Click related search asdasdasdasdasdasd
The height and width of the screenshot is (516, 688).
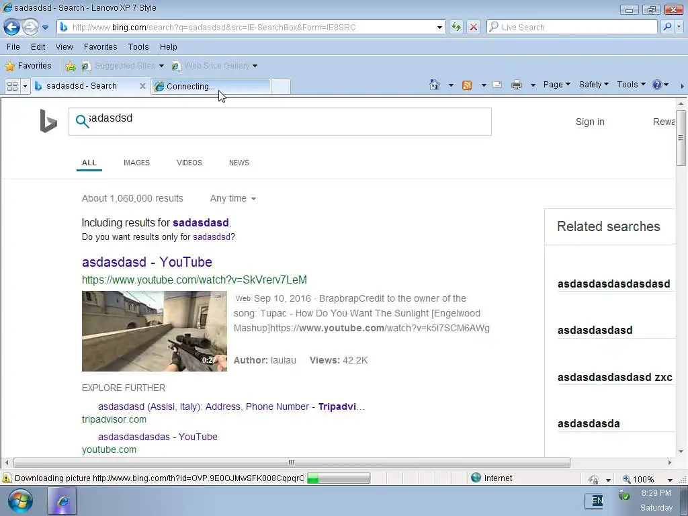tap(614, 284)
